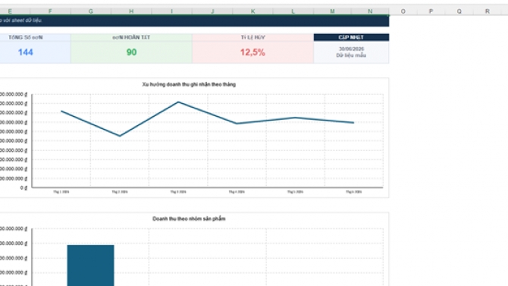Click the 'ĐƠN HOÀN TẤT' label
The image size is (508, 286).
click(131, 37)
